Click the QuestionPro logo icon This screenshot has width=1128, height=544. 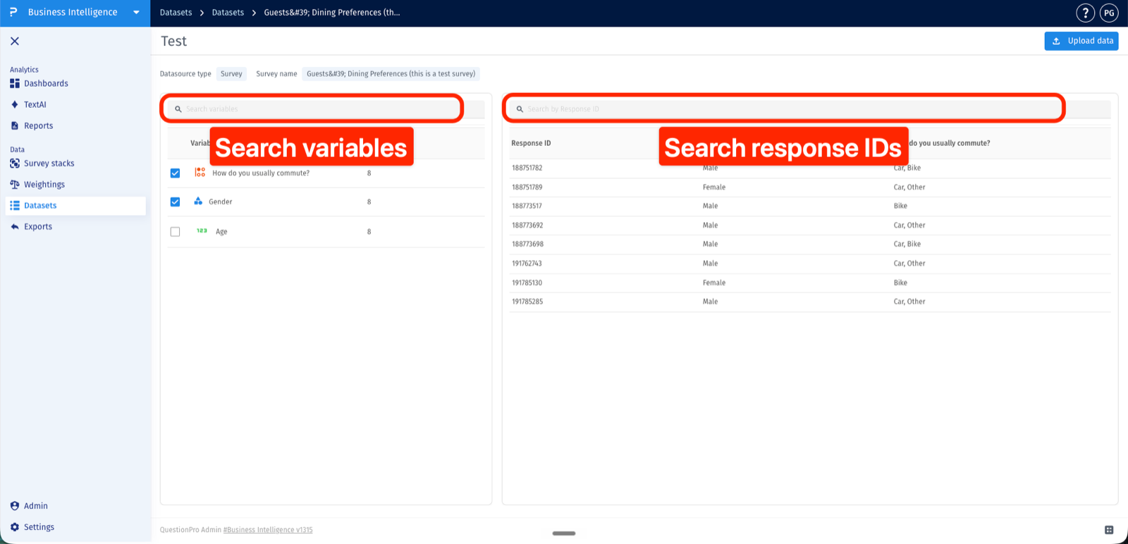click(x=13, y=12)
